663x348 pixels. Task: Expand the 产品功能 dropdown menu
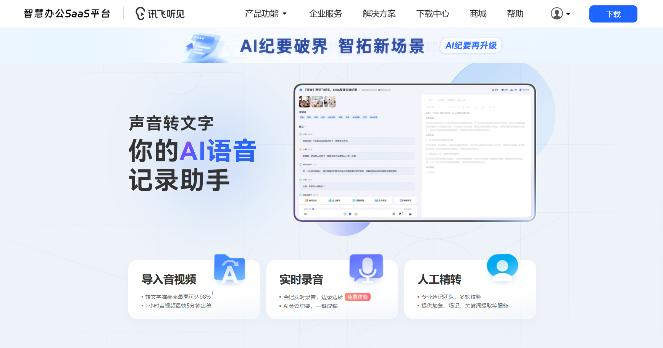pyautogui.click(x=266, y=14)
